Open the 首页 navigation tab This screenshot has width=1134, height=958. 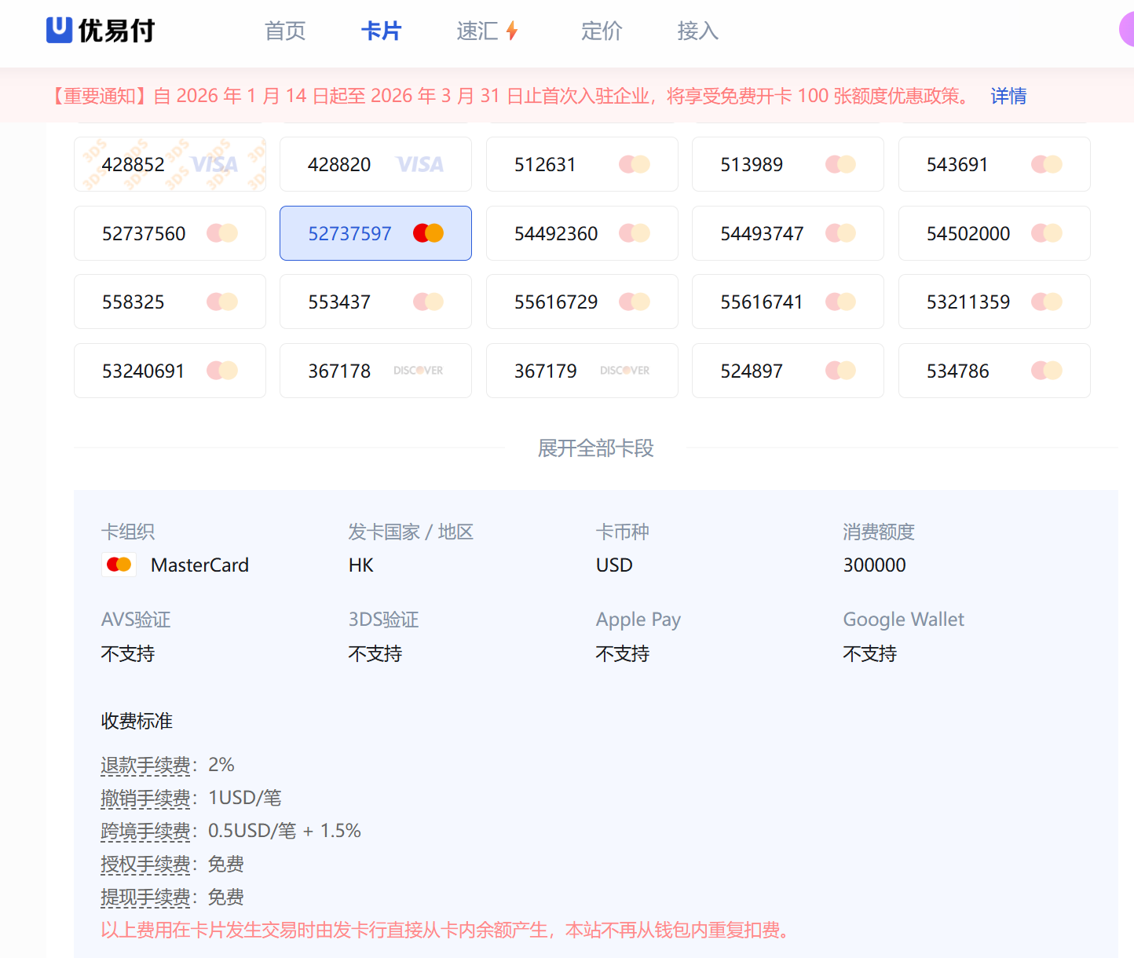click(x=285, y=31)
